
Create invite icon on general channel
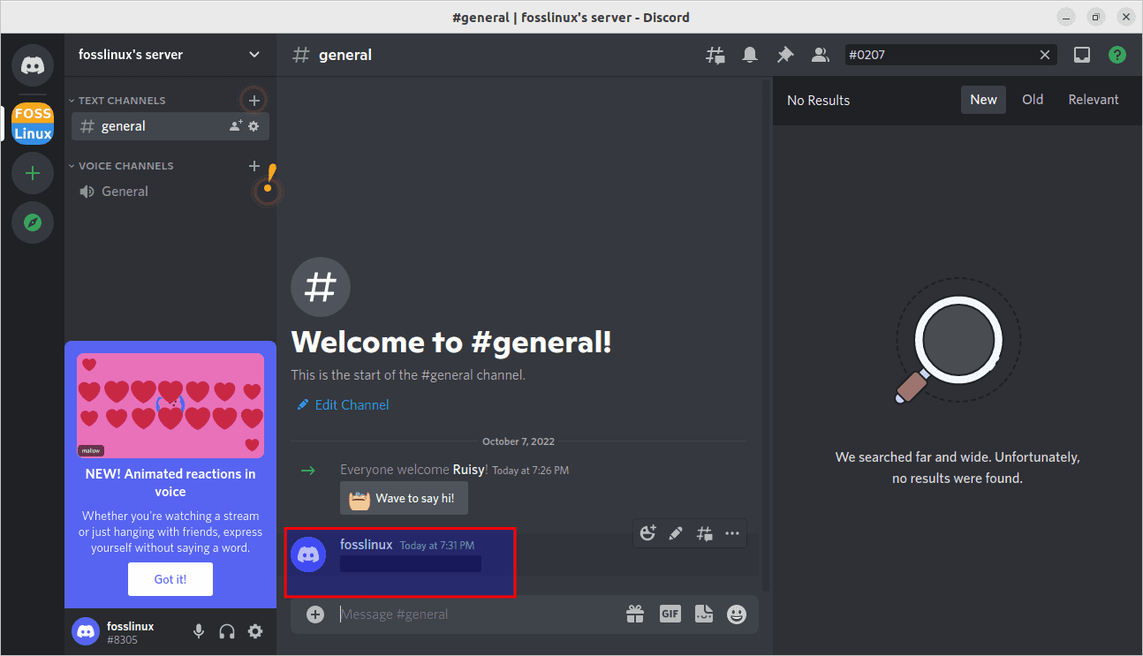[235, 126]
